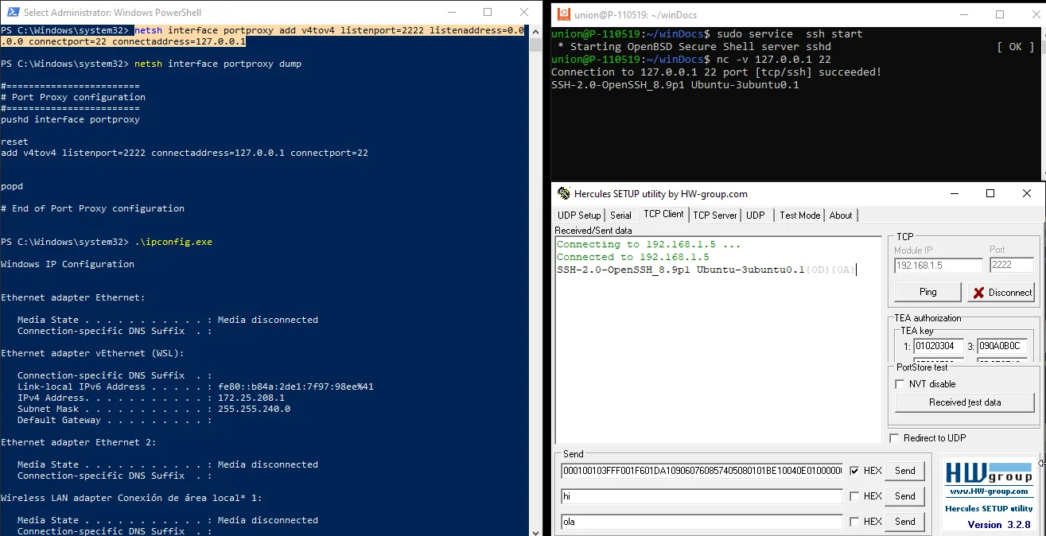Select the TCP Client tab
The width and height of the screenshot is (1046, 536).
point(663,214)
